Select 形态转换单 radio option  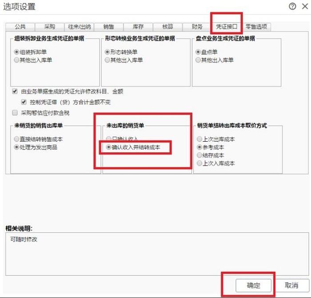tap(121, 52)
